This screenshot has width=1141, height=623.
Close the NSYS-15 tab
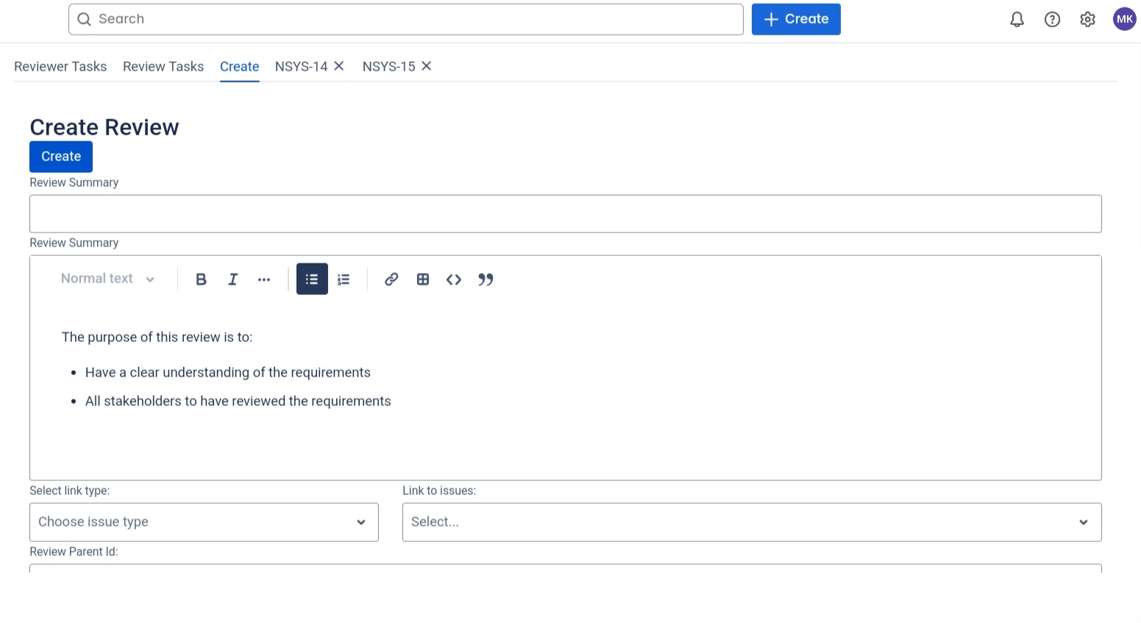pyautogui.click(x=426, y=66)
